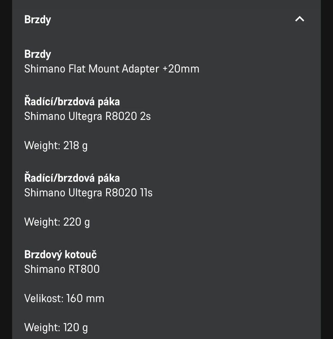Click the Weight: 120 g line
The height and width of the screenshot is (339, 333).
pyautogui.click(x=56, y=327)
